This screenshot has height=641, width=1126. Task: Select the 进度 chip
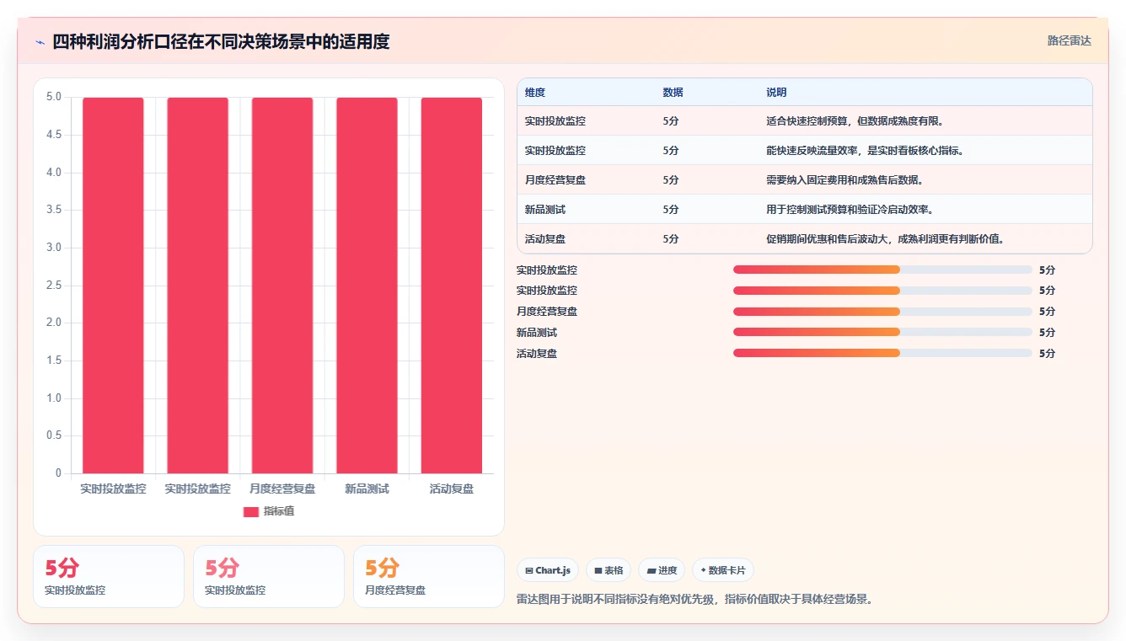pos(662,570)
